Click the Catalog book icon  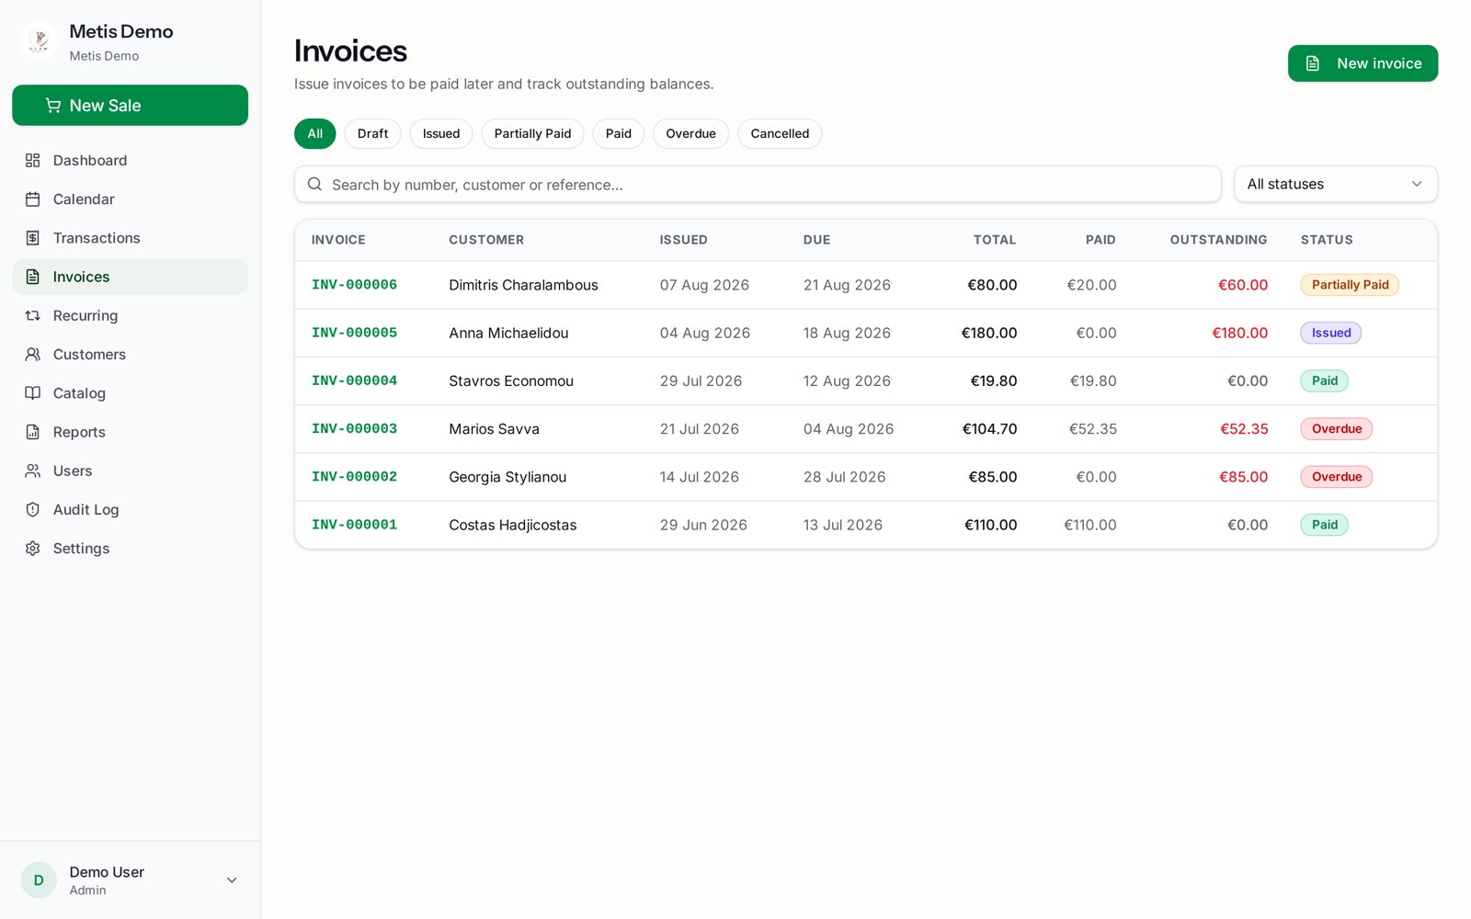33,393
